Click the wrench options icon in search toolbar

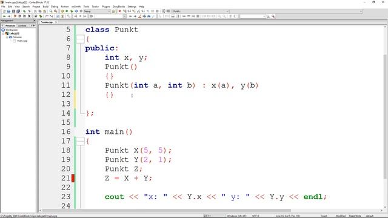(x=273, y=16)
